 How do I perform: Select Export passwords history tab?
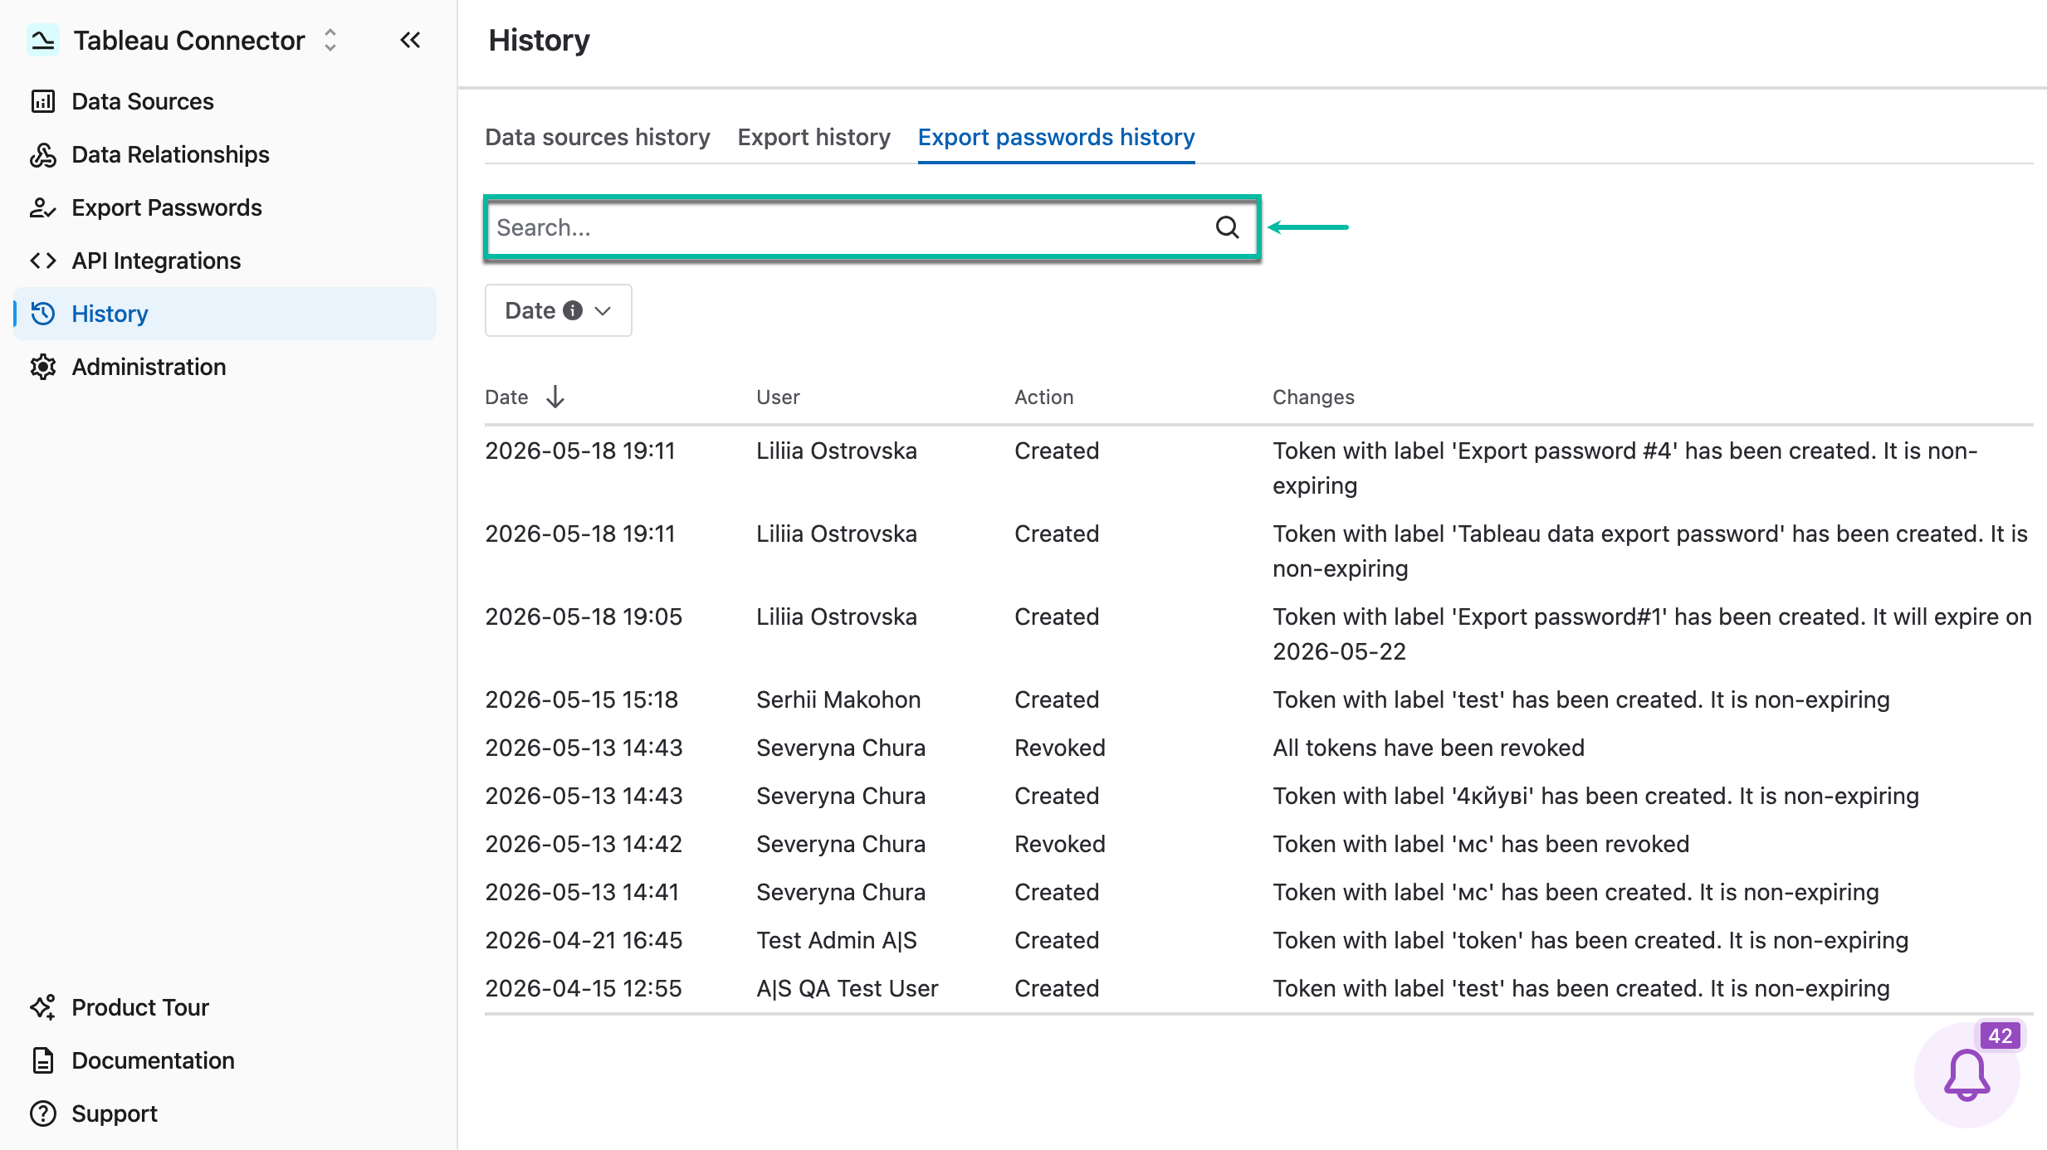[x=1056, y=137]
